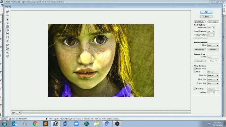Open Sublime Text from the taskbar

pyautogui.click(x=46, y=124)
